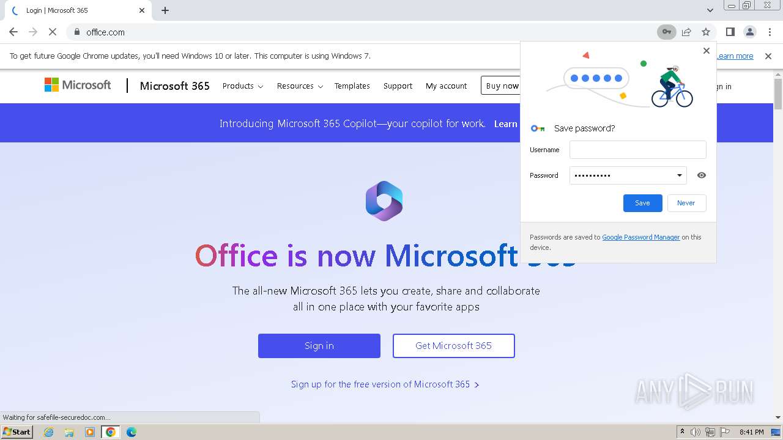Click the Username input field
Viewport: 783px width, 440px height.
(x=638, y=150)
